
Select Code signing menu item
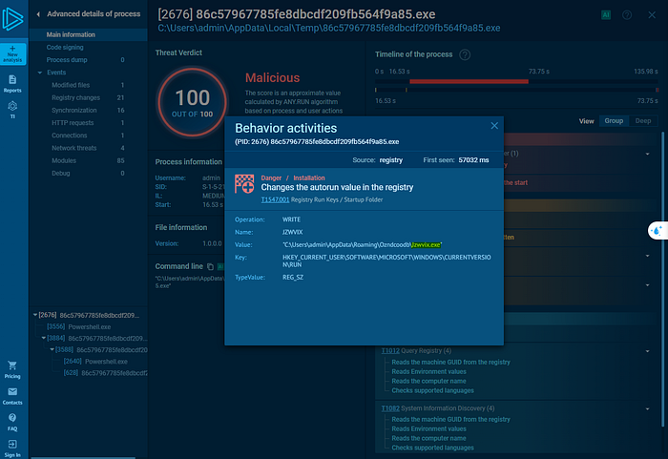pyautogui.click(x=65, y=48)
